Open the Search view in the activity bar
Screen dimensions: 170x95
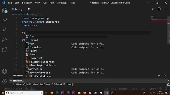pyautogui.click(x=5, y=20)
